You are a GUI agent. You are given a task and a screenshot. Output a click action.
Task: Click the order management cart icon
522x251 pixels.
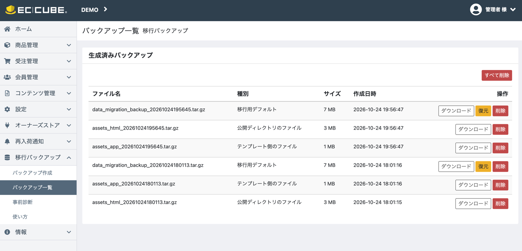7,61
